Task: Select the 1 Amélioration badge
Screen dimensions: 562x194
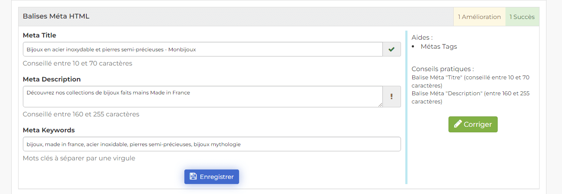Action: tap(480, 17)
